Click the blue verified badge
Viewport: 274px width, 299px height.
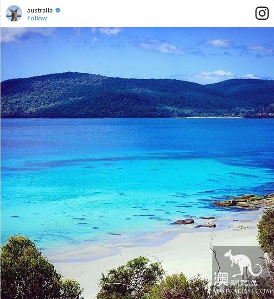(58, 10)
